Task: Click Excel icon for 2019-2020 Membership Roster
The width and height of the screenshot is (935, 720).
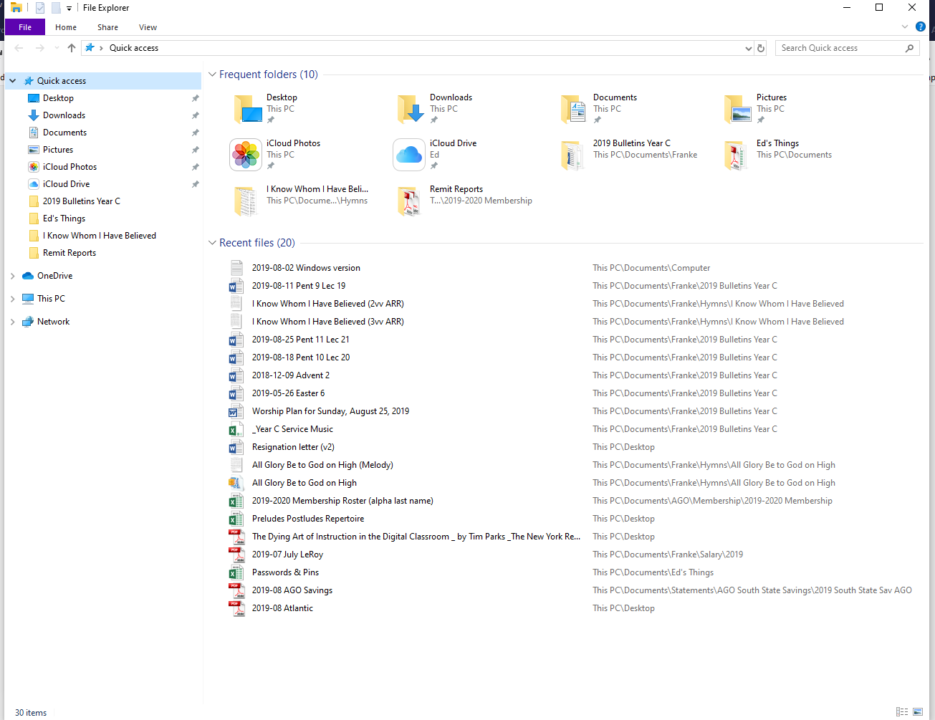Action: [x=236, y=501]
